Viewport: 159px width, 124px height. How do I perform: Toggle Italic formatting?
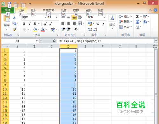coord(30,24)
